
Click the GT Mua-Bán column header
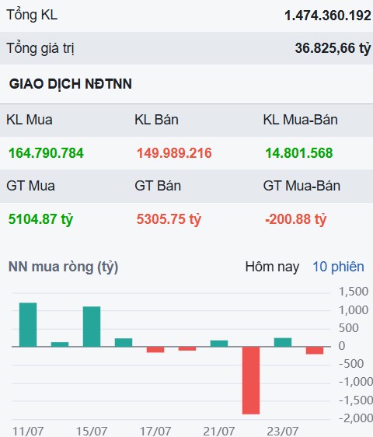(x=302, y=186)
